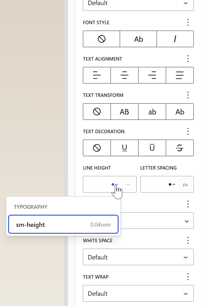Click the LETTER SPACING label
The width and height of the screenshot is (202, 306).
158,168
